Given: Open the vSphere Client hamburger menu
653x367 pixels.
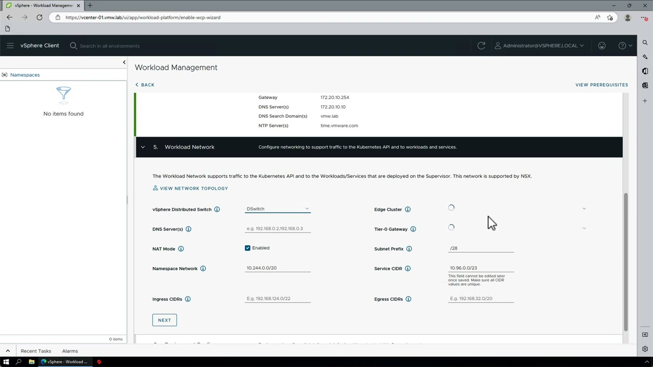Looking at the screenshot, I should pyautogui.click(x=10, y=45).
